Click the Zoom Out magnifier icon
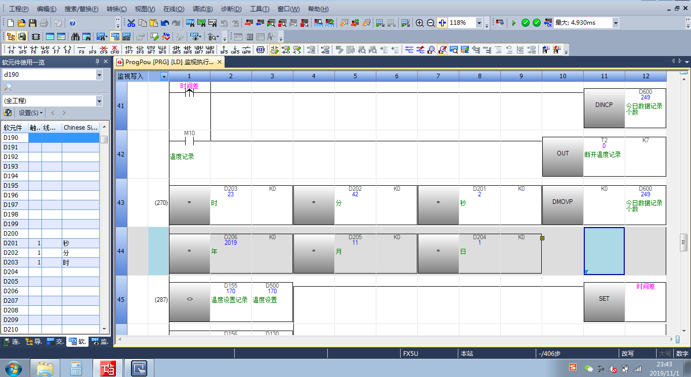 [x=431, y=23]
